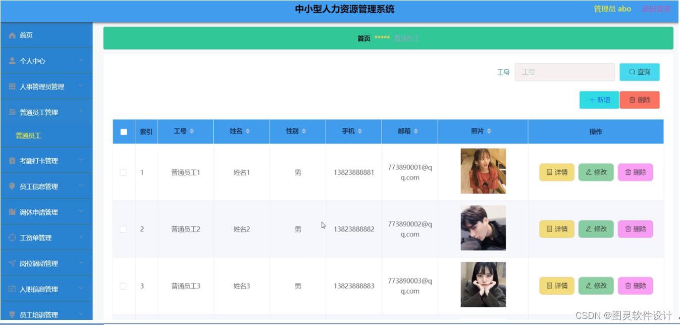Screen dimensions: 680x325
Task: Expand 岗位调动管理 chevron
Action: click(81, 263)
